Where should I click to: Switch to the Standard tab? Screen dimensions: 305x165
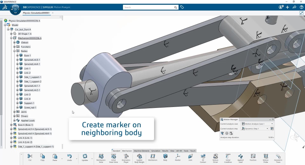116,151
